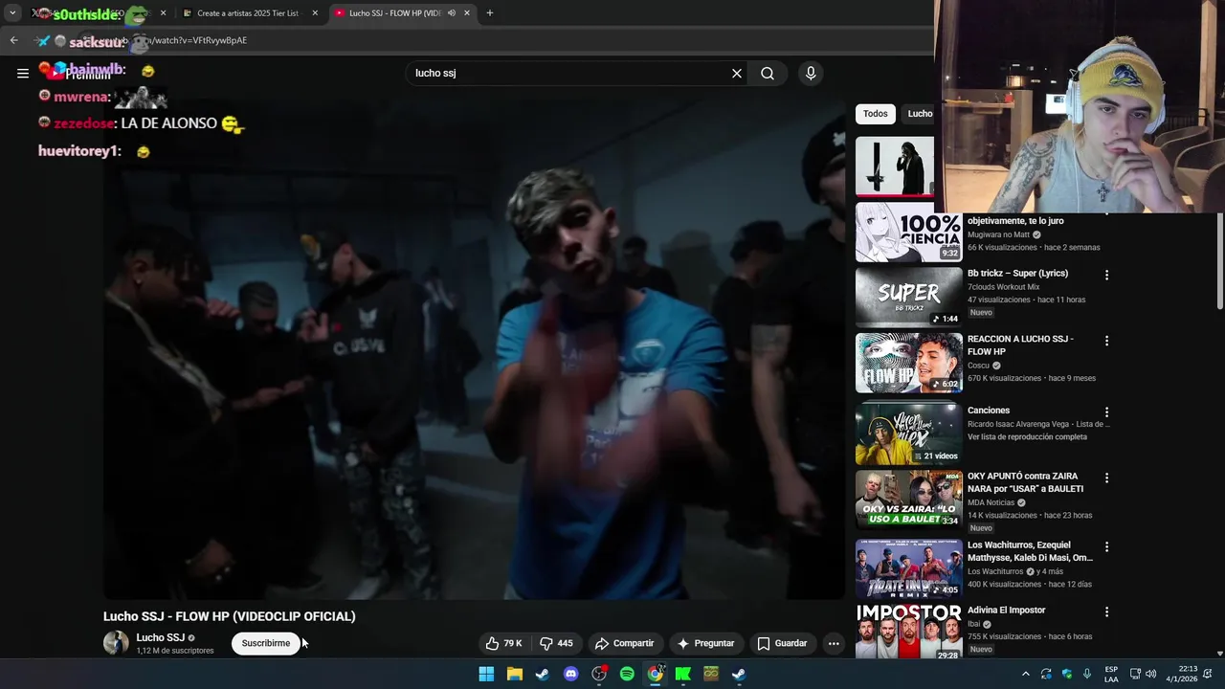Open options menu for Bb trickz – Super
This screenshot has height=689, width=1225.
pos(1106,275)
